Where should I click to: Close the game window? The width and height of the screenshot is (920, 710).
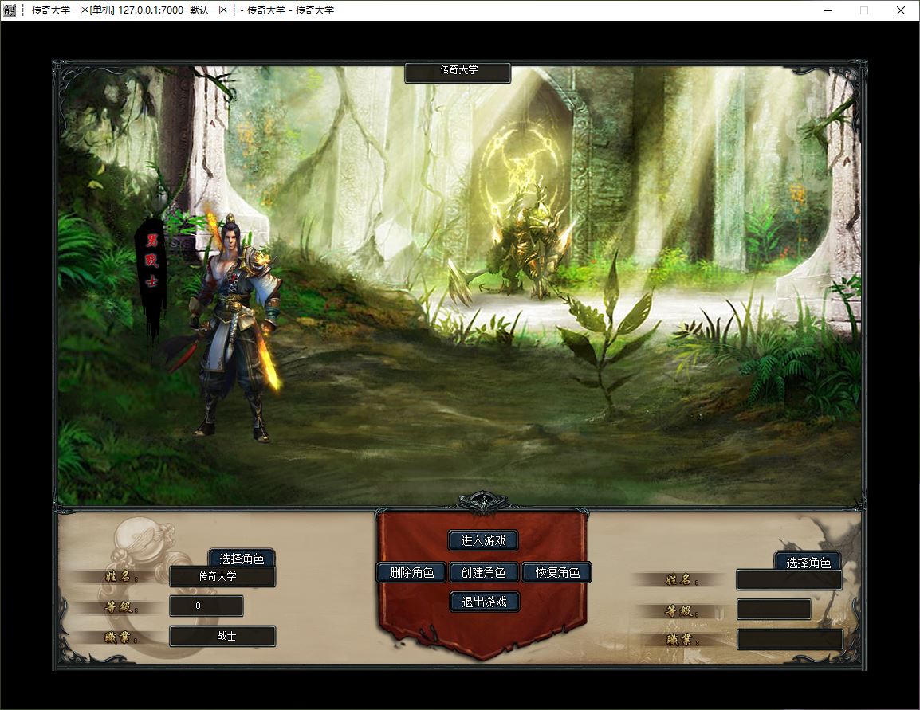901,10
